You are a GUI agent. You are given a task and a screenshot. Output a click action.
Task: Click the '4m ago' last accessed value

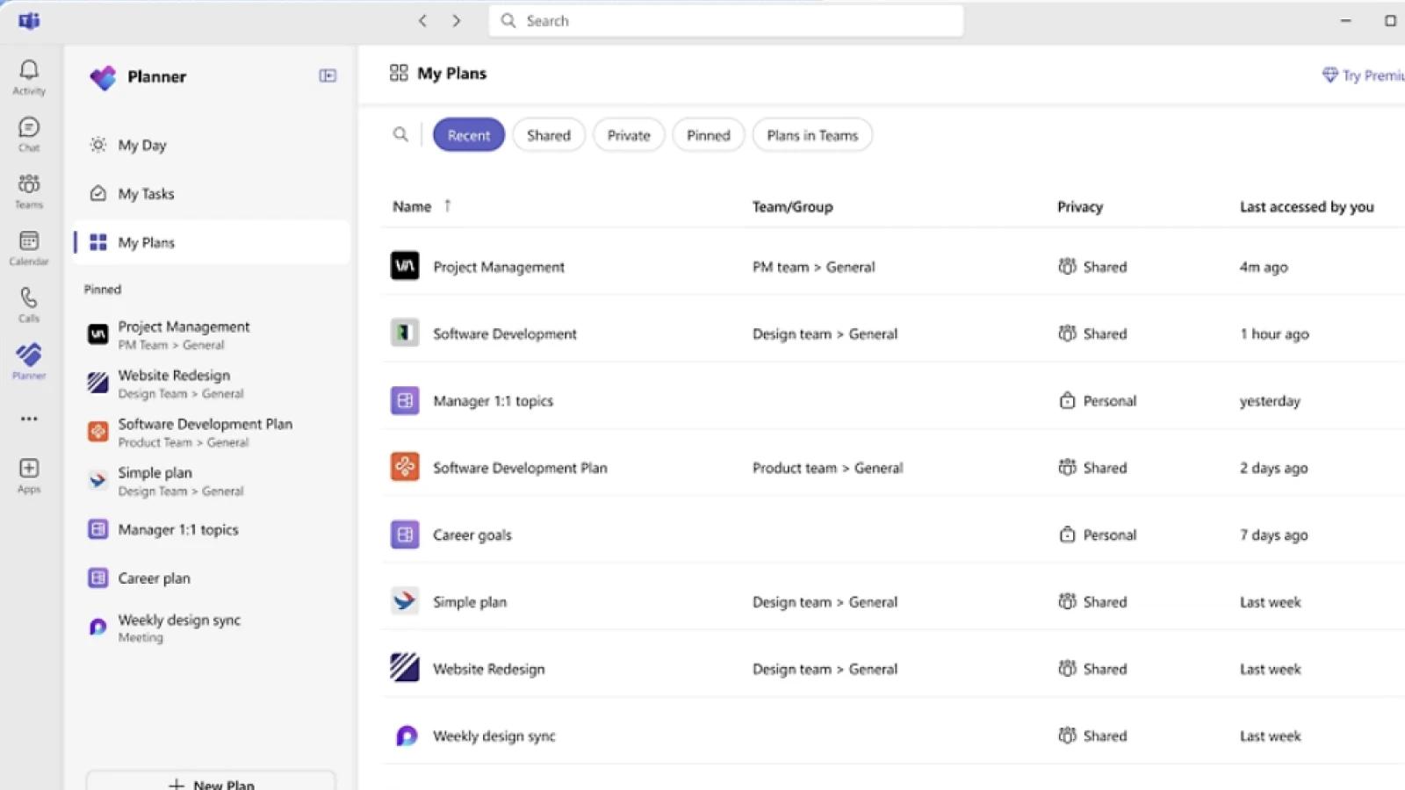(1264, 267)
